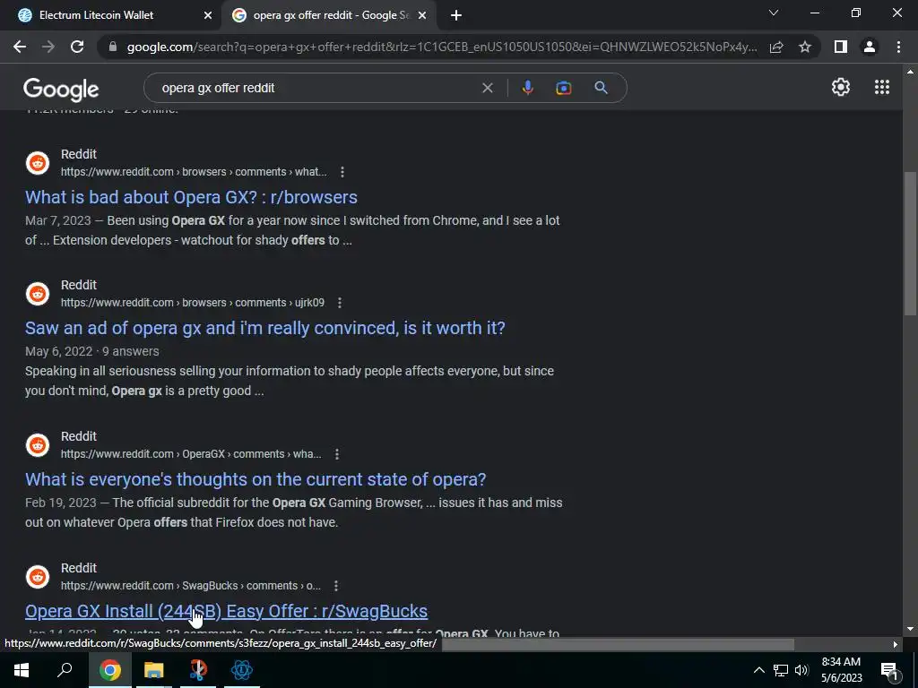Open the Chrome three-dot menu
Viewport: 918px width, 688px height.
click(x=898, y=47)
